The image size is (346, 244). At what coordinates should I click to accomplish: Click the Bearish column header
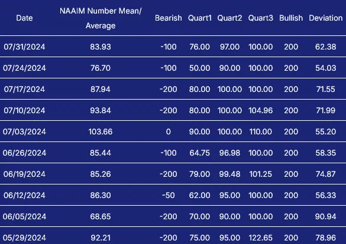[169, 18]
